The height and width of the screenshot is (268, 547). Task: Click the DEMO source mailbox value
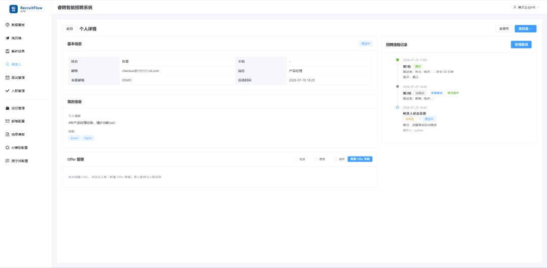tap(127, 80)
